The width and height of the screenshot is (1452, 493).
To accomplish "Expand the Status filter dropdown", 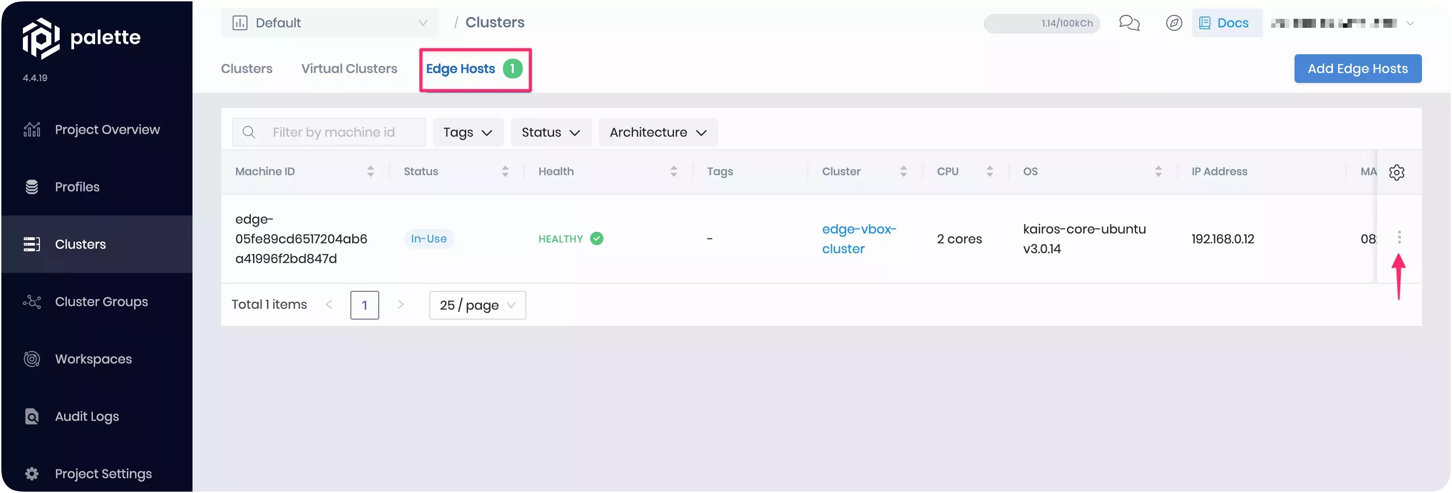I will point(550,132).
